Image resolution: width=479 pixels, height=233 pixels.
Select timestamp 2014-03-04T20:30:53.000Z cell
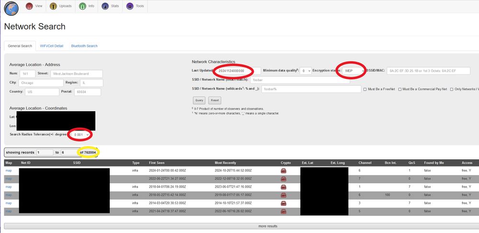click(x=167, y=203)
